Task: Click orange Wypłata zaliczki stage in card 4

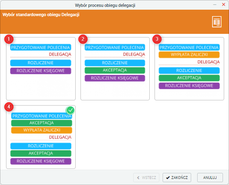Action: pos(41,130)
